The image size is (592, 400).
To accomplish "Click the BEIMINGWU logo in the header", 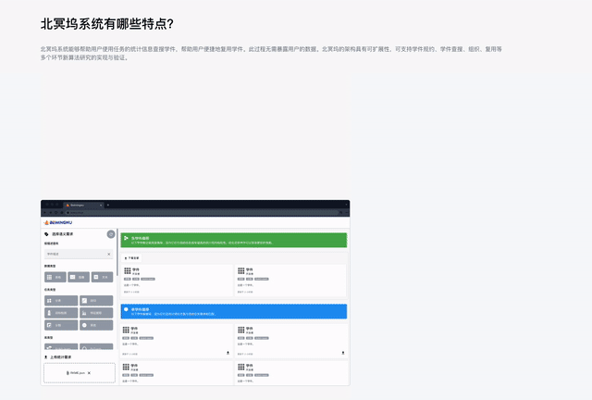I will tap(63, 223).
